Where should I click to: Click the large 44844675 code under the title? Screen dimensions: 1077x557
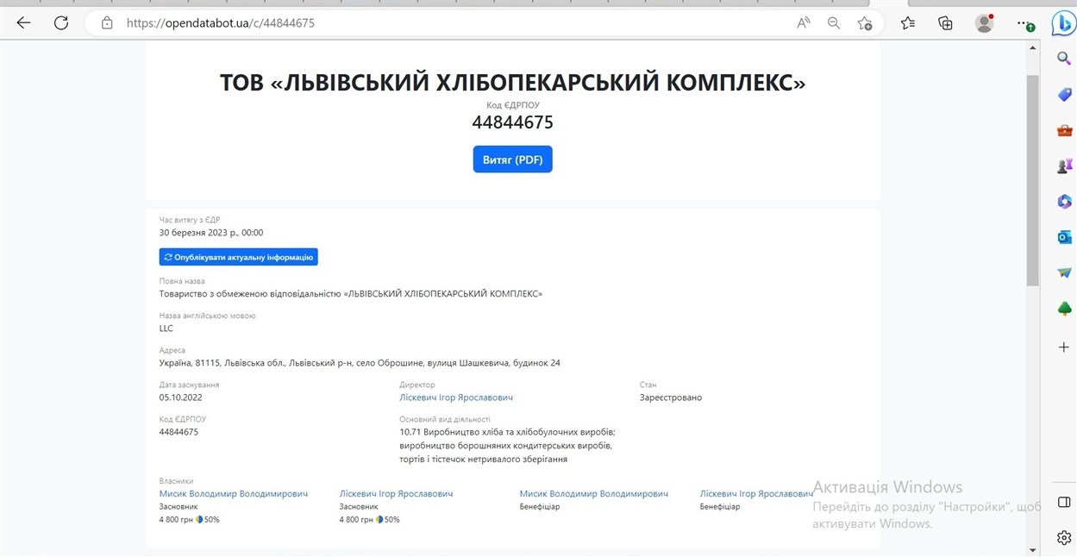coord(512,122)
